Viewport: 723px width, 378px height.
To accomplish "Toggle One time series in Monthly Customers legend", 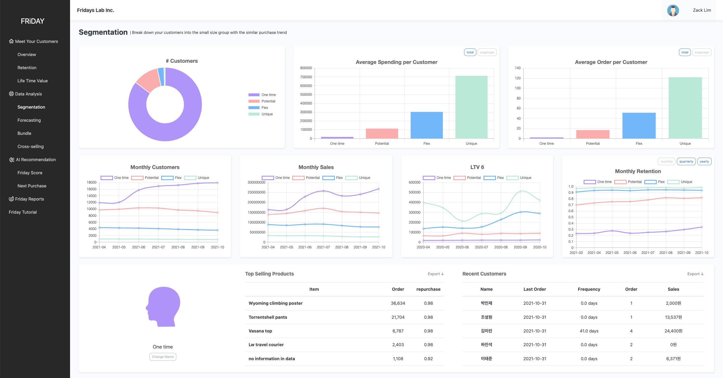I will (115, 178).
